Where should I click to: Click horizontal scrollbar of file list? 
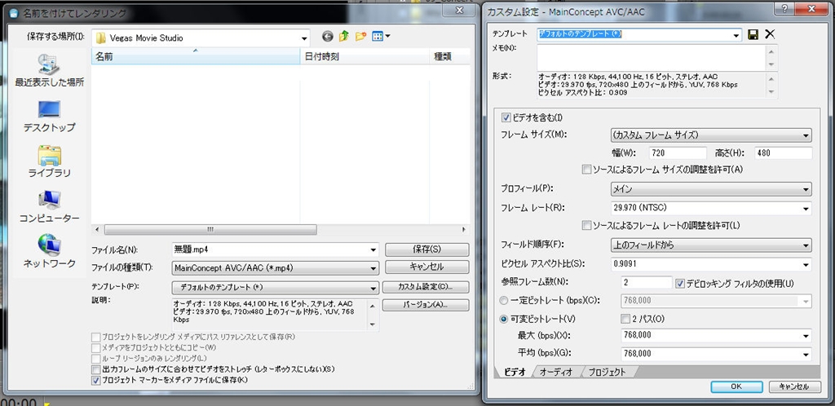(210, 229)
